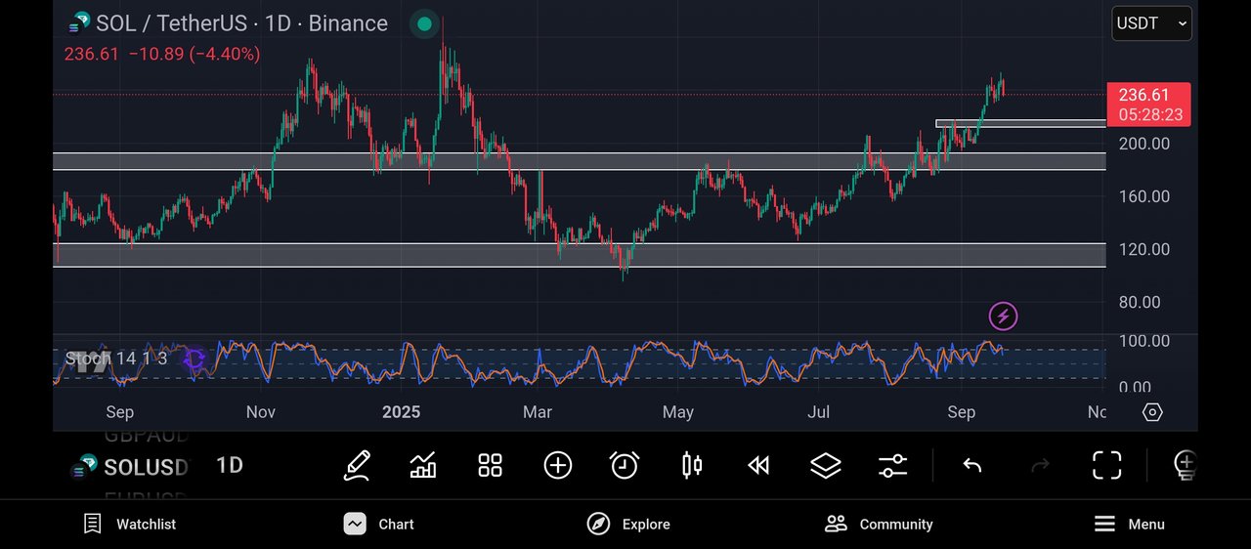
Task: Open the indicators chart icon
Action: [423, 465]
